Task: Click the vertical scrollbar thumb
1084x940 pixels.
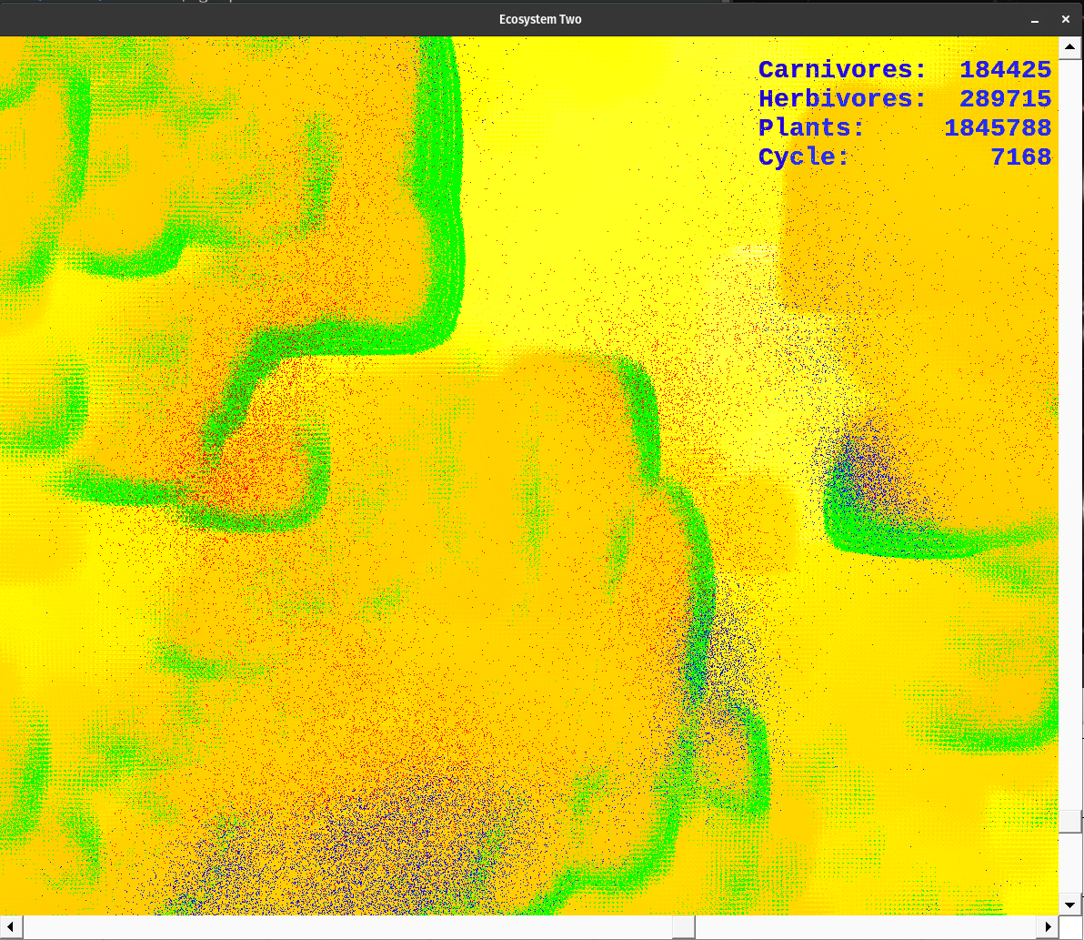Action: pyautogui.click(x=1069, y=819)
